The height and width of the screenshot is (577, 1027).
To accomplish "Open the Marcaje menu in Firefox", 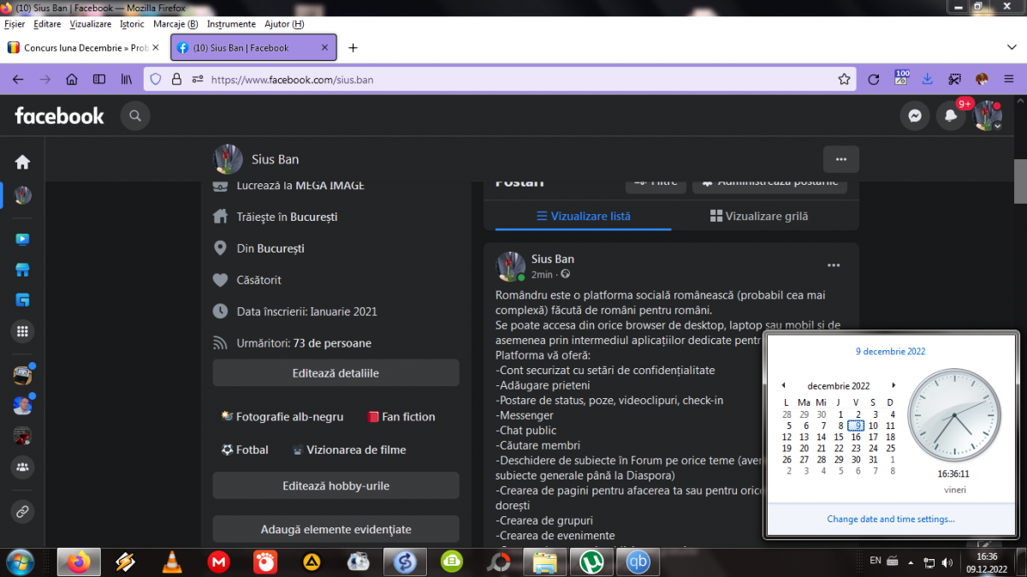I will tap(175, 24).
